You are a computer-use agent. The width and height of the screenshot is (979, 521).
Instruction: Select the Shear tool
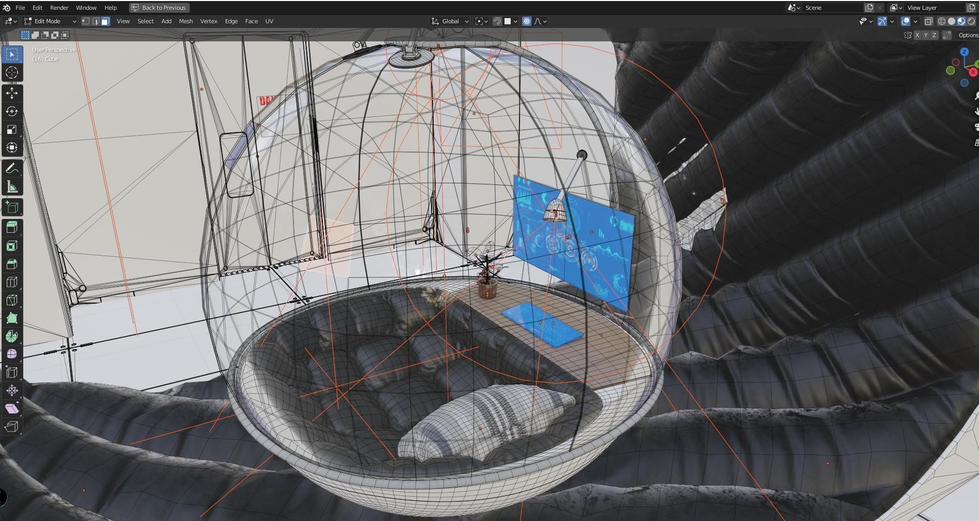click(12, 409)
